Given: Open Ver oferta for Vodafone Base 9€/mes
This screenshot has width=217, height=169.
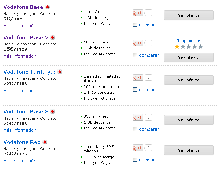Looking at the screenshot, I should [x=189, y=15].
